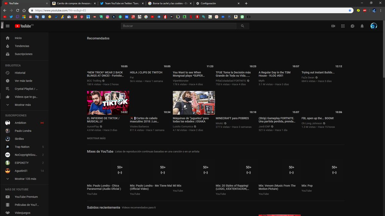
Task: Open the Mi Mix playlist
Action: point(177,186)
